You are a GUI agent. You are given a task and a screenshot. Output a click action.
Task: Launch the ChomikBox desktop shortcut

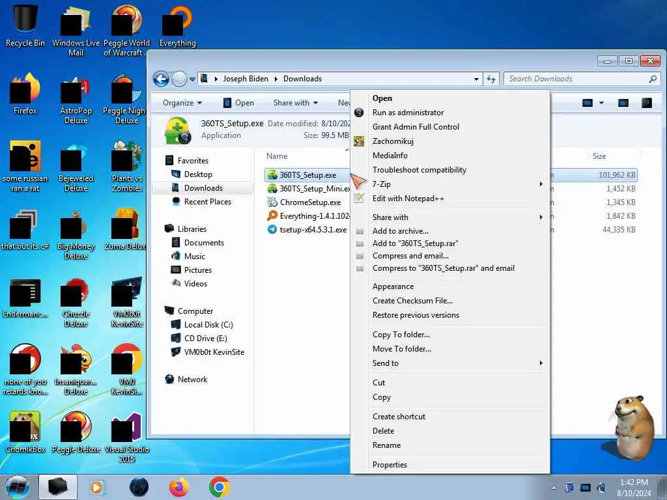pos(25,431)
